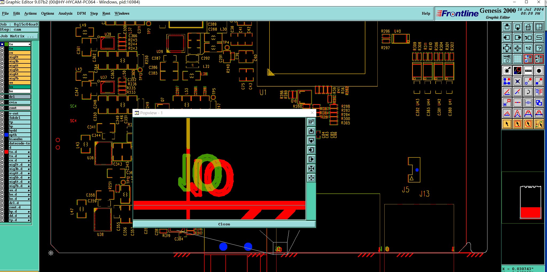
Task: Select the sig5b layer name
Action: (19, 70)
